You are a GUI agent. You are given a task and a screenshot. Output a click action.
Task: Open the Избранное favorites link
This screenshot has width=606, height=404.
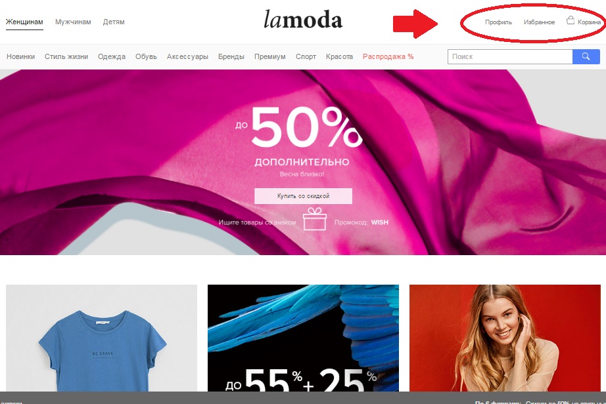tap(539, 22)
